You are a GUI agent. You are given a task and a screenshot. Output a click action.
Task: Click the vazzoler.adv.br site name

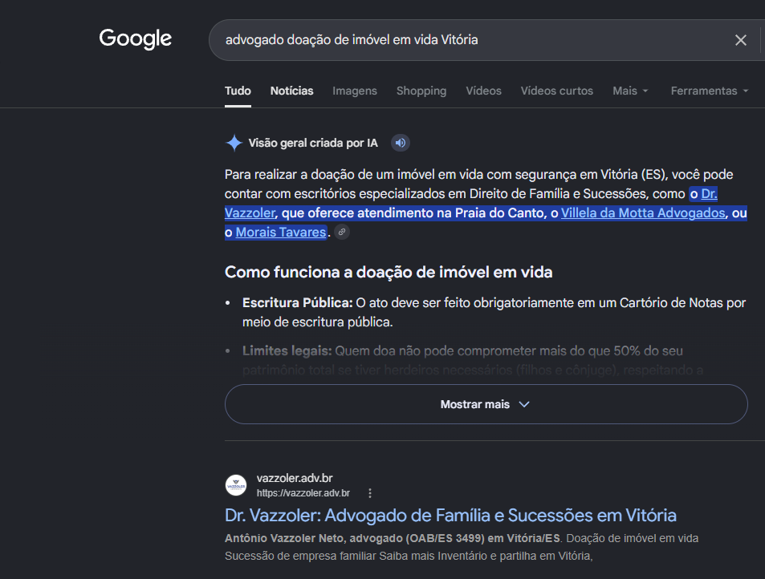coord(295,478)
